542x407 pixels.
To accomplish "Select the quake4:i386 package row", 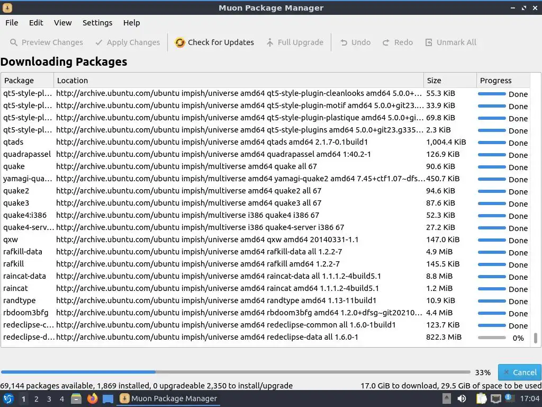I will point(266,215).
